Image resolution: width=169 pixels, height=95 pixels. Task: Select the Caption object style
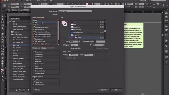click(15, 53)
